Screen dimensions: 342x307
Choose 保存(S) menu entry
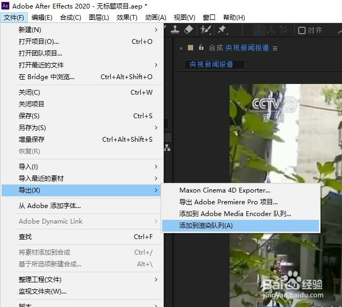point(82,116)
